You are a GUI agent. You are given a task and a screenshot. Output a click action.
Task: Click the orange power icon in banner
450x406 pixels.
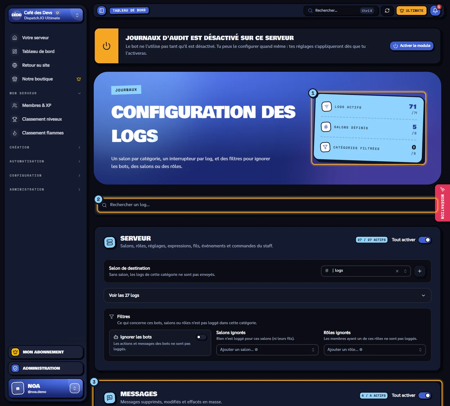[x=107, y=46]
